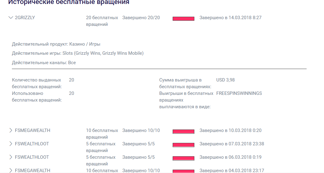
Task: Expand the FSWEALTHLOOT entry completed 07.03.2018
Action: click(x=11, y=144)
